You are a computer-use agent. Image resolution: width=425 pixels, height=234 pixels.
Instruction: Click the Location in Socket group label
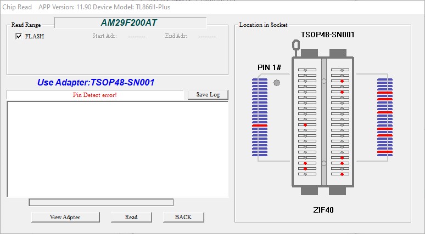pyautogui.click(x=263, y=25)
